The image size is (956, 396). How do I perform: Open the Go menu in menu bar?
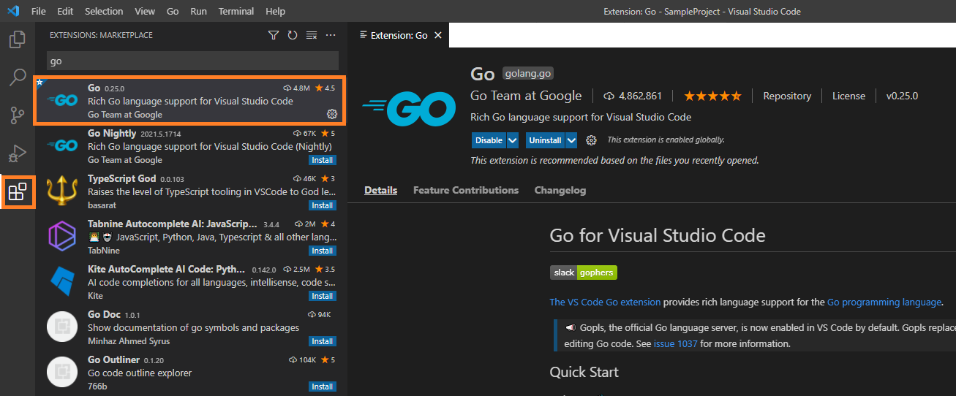173,11
